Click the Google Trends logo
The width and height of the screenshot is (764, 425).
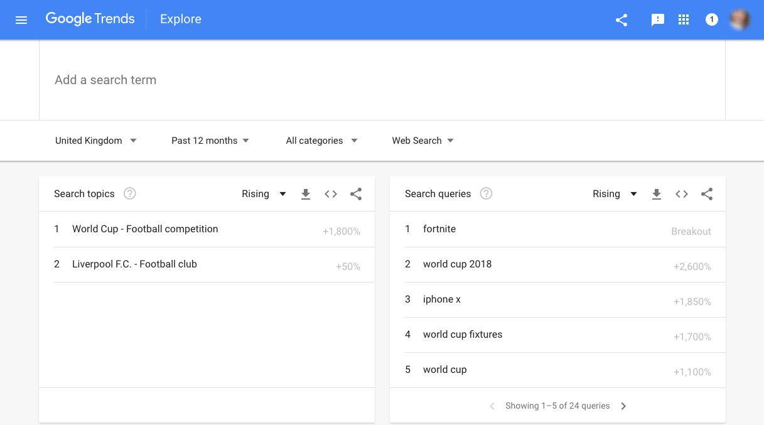point(90,19)
